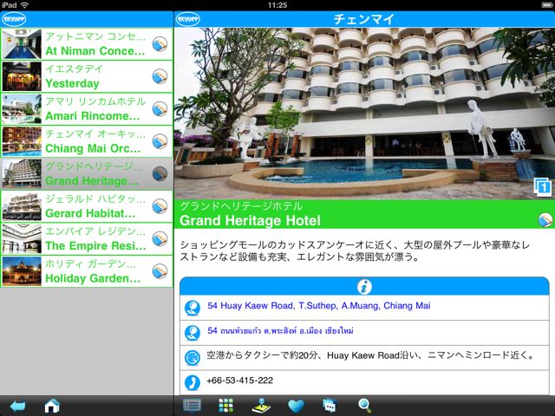This screenshot has width=555, height=416.
Task: Open search magnifier icon
Action: 364,406
